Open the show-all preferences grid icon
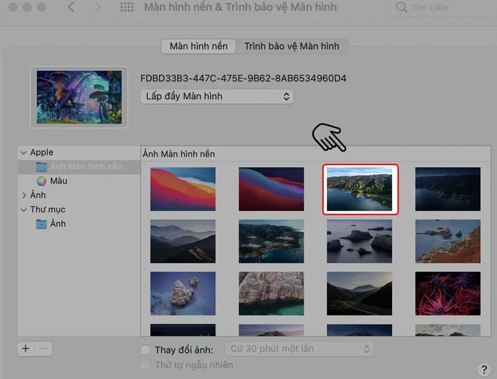The width and height of the screenshot is (497, 379). tap(126, 7)
